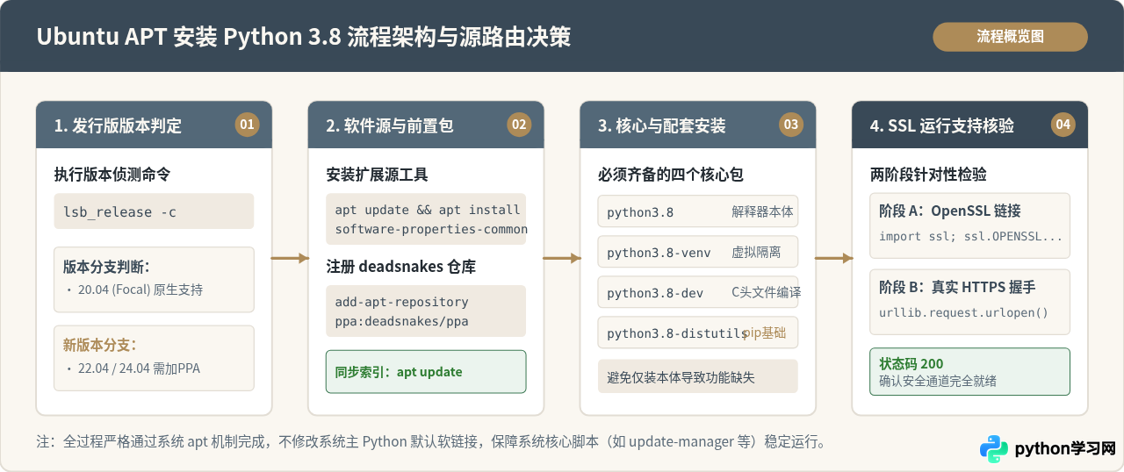Viewport: 1124px width, 472px height.
Task: Select the card header 3. 核心与配套安装
Action: pos(698,125)
